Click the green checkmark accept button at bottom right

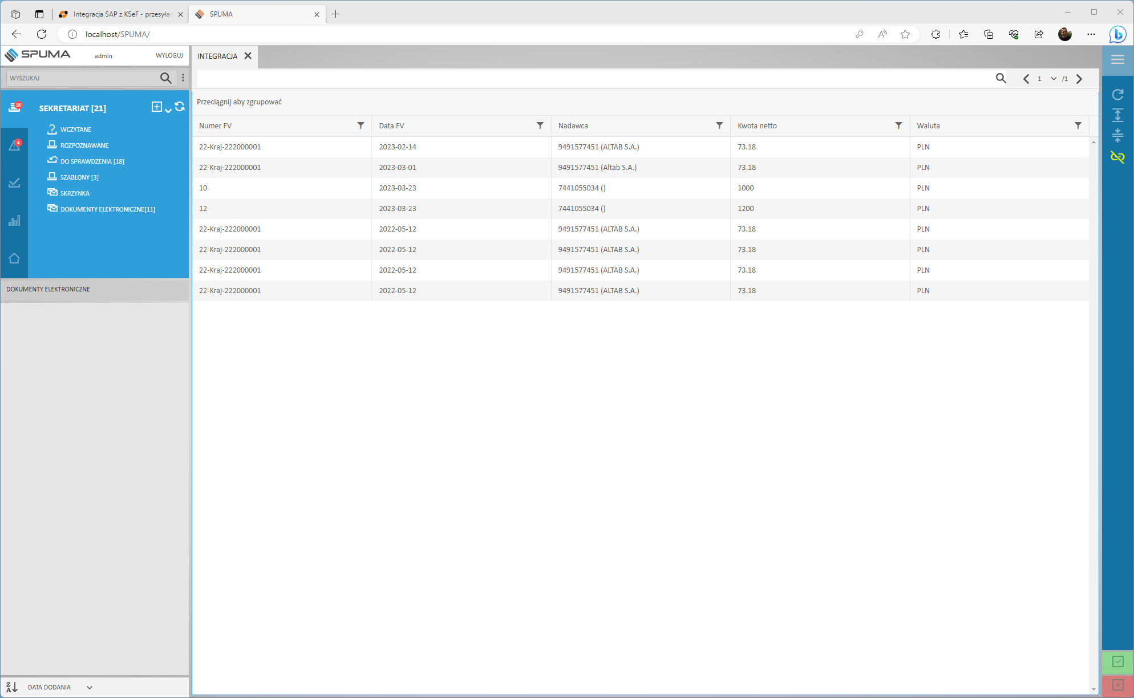1117,662
